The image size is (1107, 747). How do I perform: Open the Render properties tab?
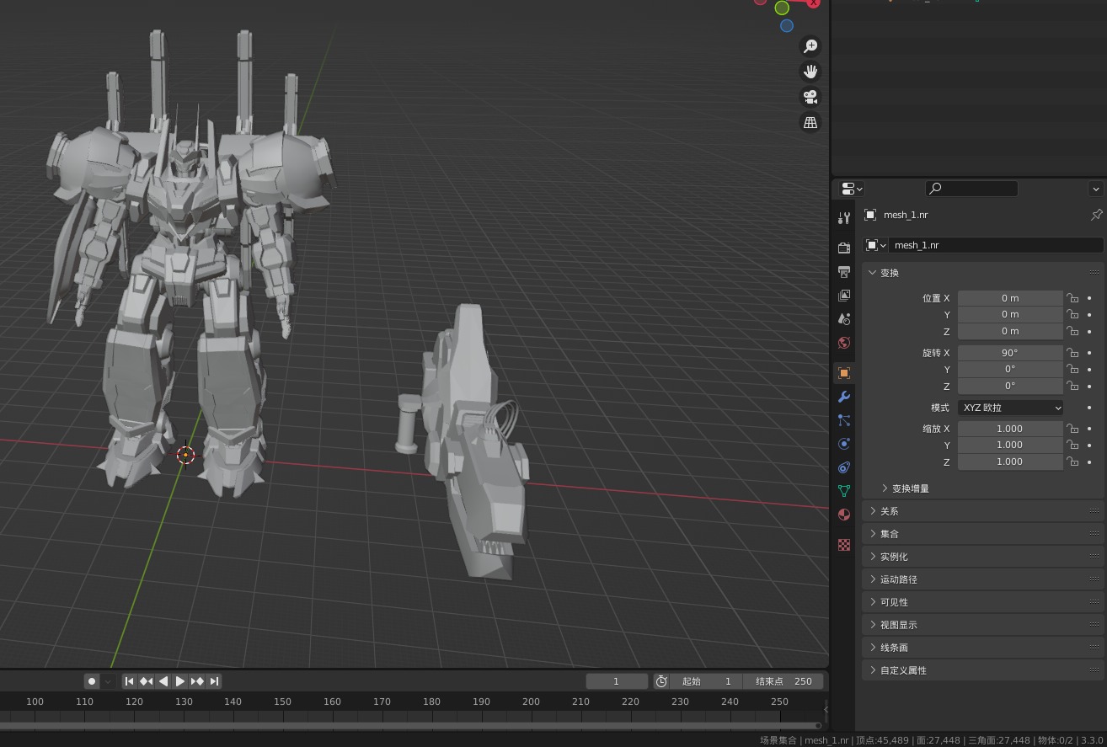coord(844,248)
